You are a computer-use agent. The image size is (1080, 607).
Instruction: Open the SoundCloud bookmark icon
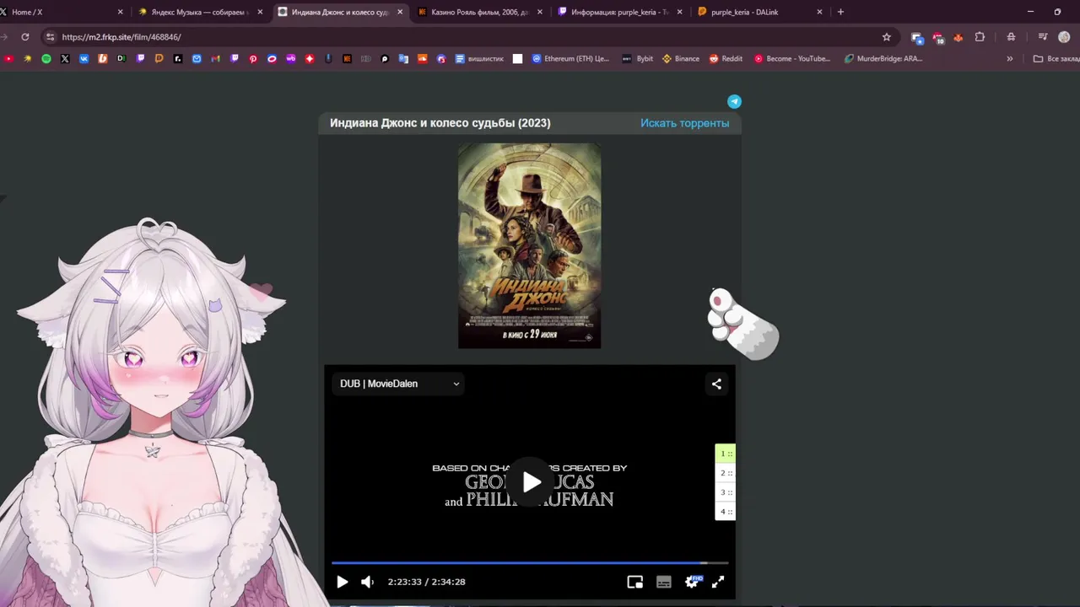click(x=423, y=59)
